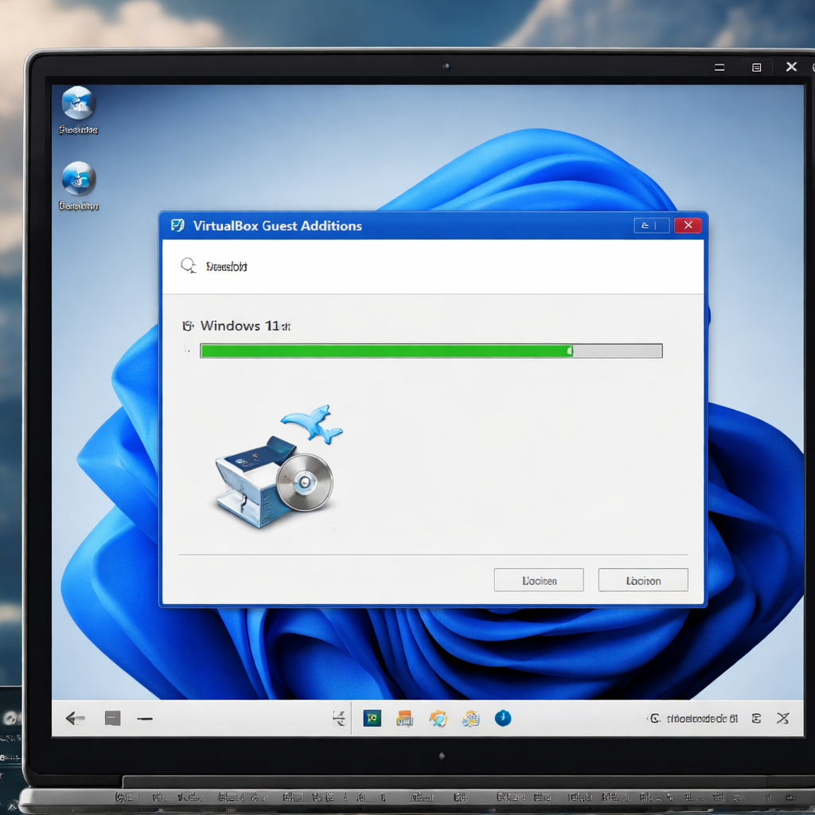Click the keyboard capture icon near the tray
The image size is (815, 815).
[x=756, y=718]
